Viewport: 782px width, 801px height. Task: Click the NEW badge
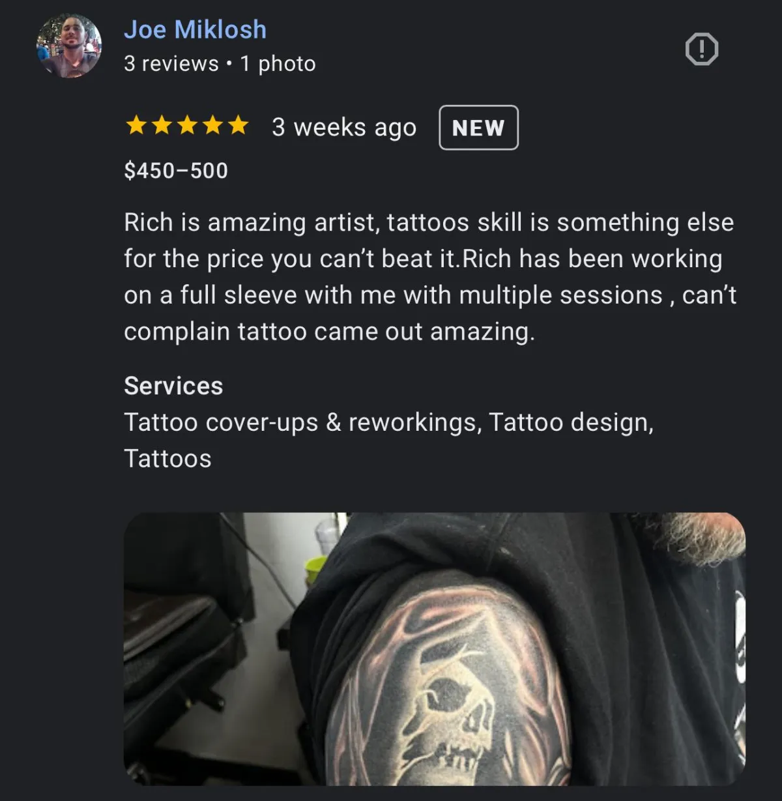[x=478, y=128]
